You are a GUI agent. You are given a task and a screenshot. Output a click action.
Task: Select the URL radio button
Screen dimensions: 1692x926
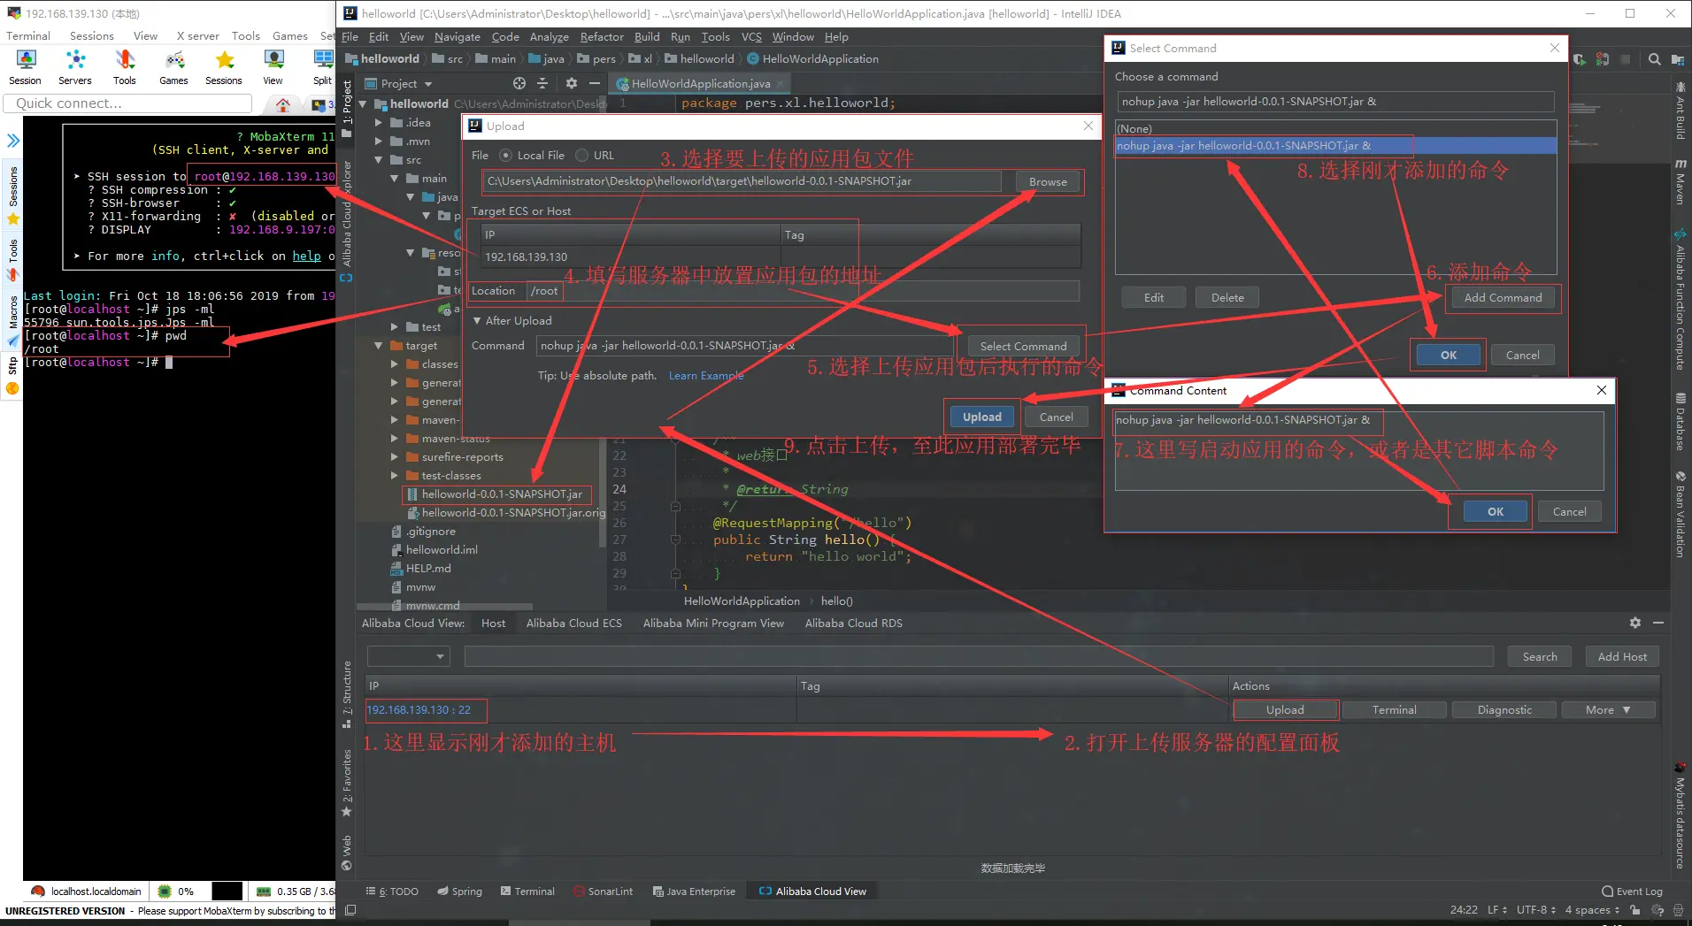[581, 156]
